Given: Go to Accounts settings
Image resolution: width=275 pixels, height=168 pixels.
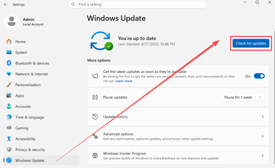Looking at the screenshot, I should tap(41, 106).
